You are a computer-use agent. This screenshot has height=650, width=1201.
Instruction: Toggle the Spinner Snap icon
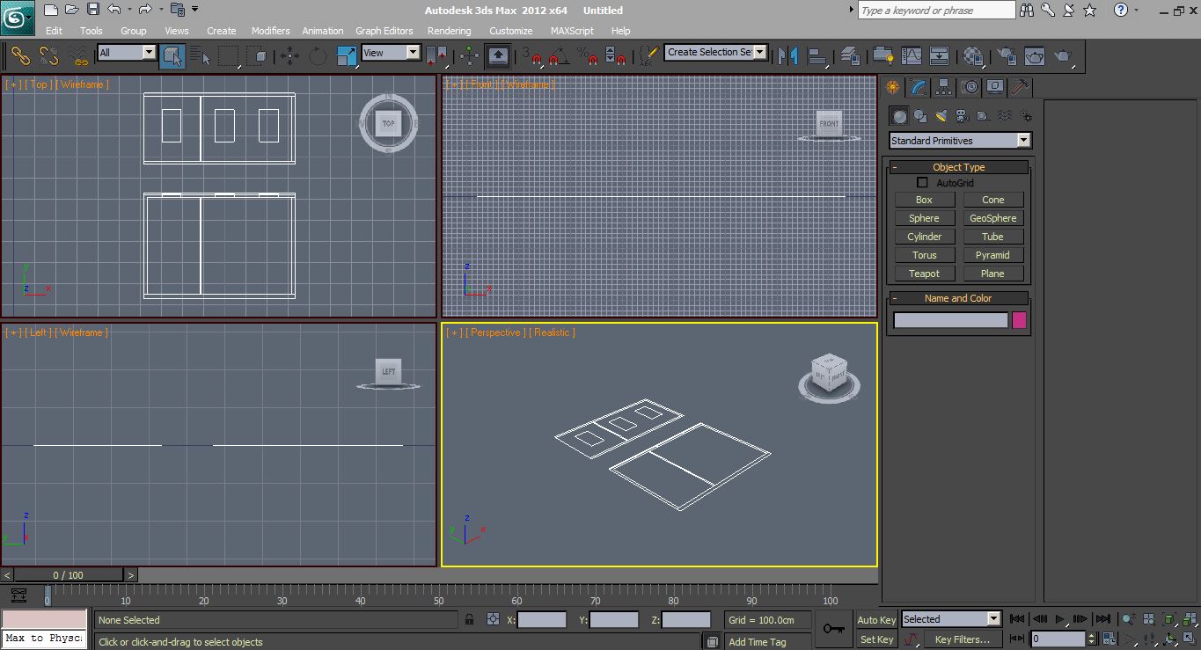pos(617,56)
